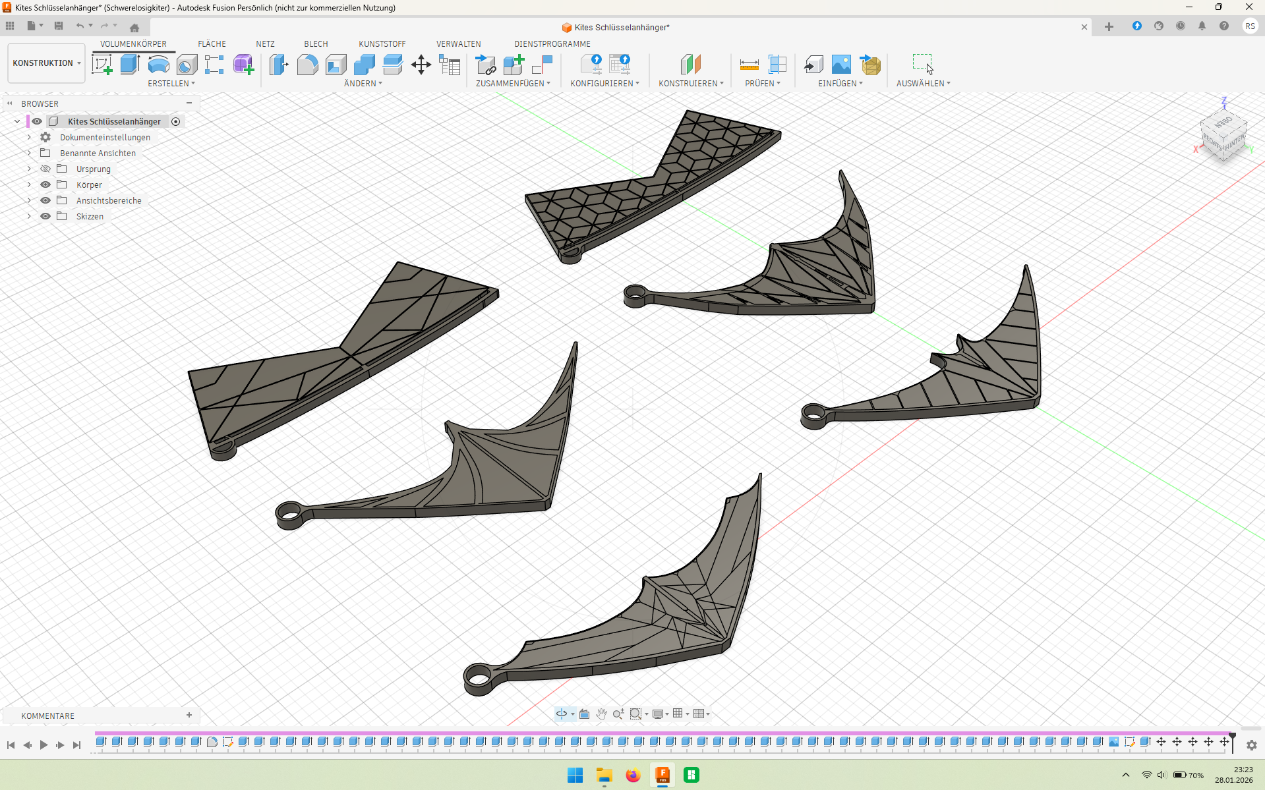Switch to the BLECH tab
The image size is (1265, 790).
click(x=316, y=44)
